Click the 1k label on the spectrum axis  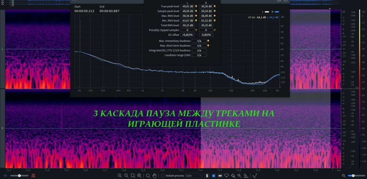tap(142, 91)
